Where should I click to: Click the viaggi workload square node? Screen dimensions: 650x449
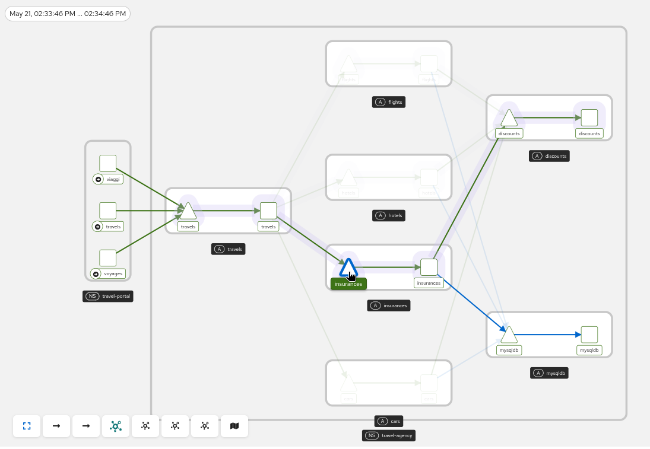coord(108,163)
